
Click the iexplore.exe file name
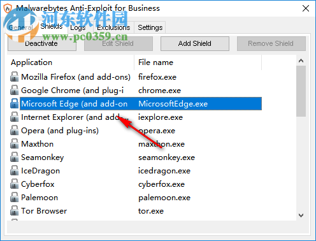click(161, 117)
